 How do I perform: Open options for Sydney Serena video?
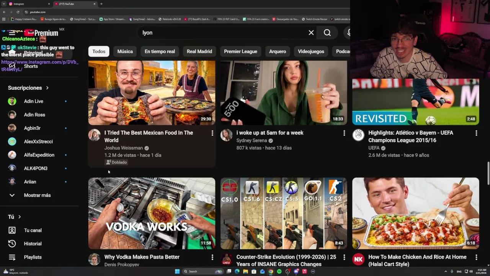[344, 133]
